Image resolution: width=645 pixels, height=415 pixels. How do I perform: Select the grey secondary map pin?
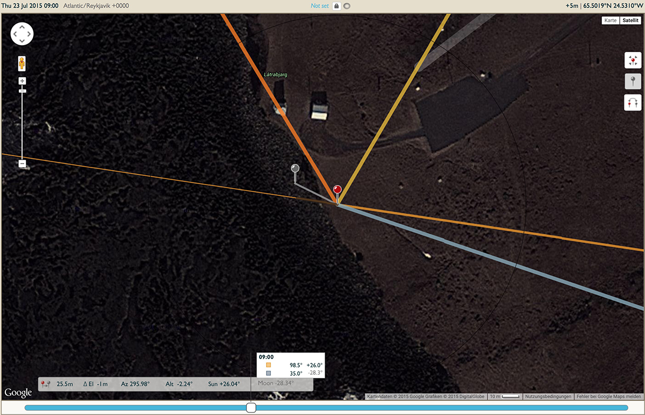[295, 173]
